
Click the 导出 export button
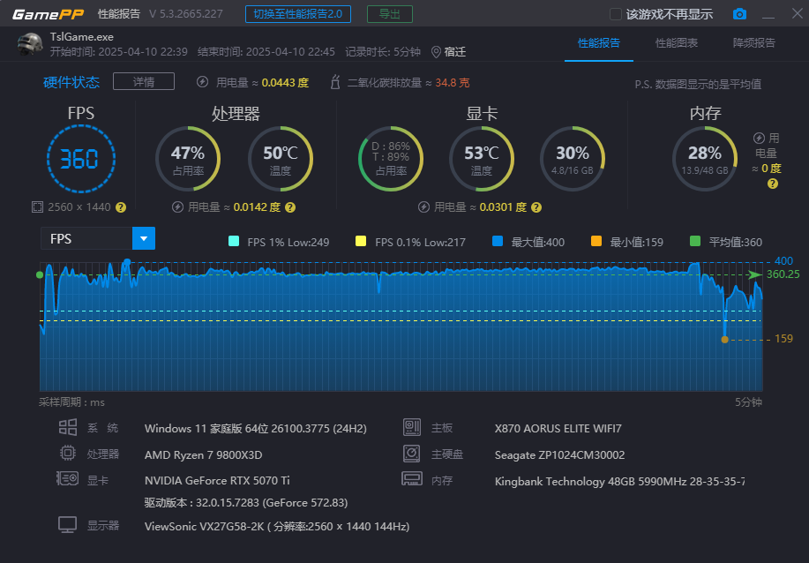[x=390, y=14]
